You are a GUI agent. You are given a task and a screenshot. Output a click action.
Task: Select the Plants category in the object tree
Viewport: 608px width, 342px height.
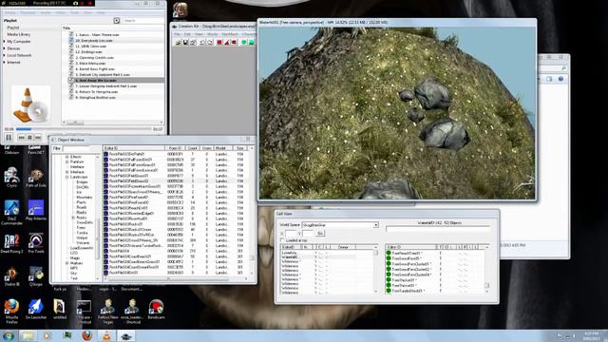(82, 202)
